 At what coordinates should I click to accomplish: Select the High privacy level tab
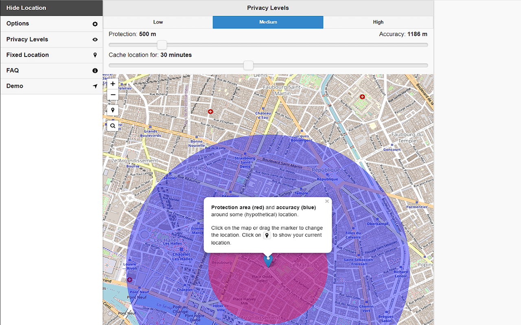378,22
